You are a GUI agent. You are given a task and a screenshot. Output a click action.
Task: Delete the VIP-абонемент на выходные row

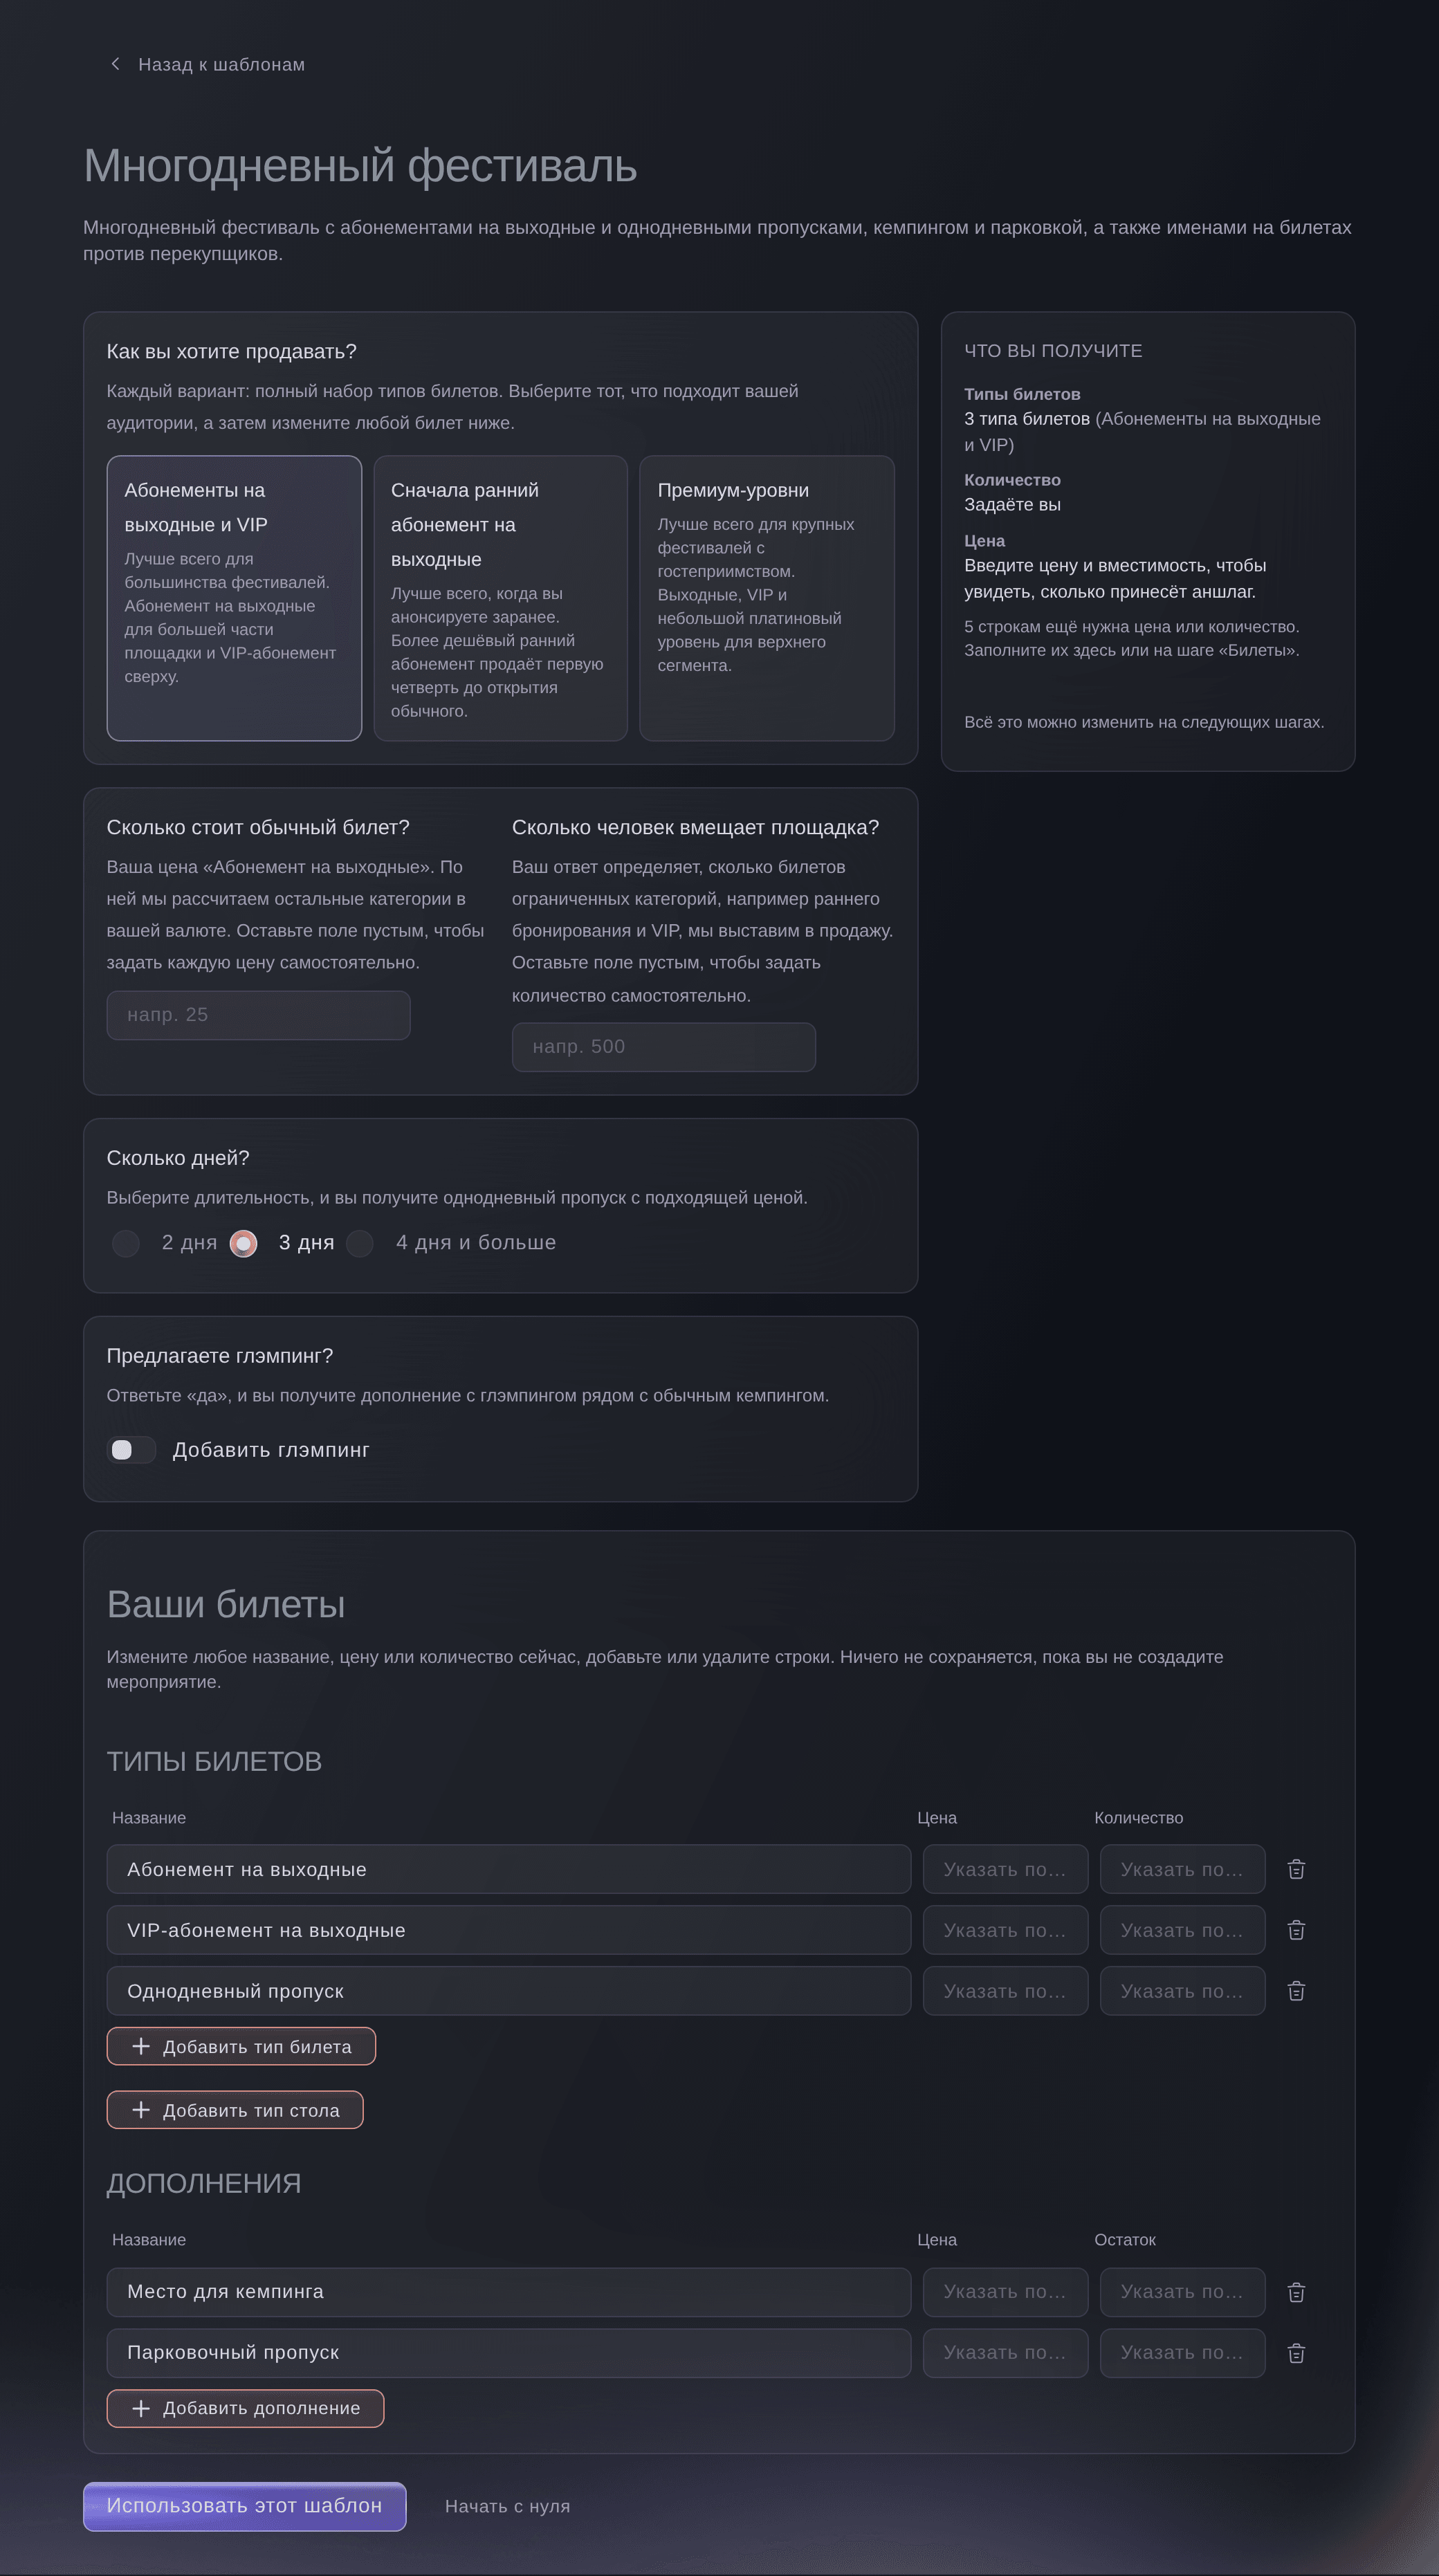pyautogui.click(x=1296, y=1930)
